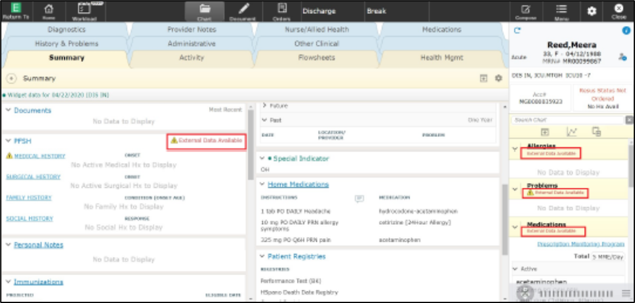635x303 pixels.
Task: Switch to the Flowsheets tab
Action: (316, 58)
